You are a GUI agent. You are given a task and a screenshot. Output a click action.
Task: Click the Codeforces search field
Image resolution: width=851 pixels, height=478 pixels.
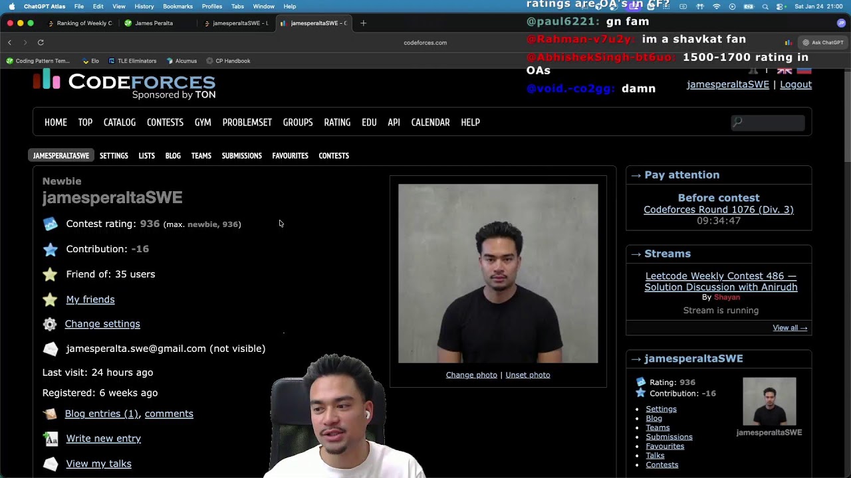768,122
